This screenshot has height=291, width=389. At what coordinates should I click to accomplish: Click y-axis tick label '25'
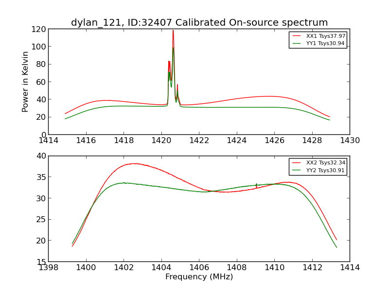coord(41,220)
